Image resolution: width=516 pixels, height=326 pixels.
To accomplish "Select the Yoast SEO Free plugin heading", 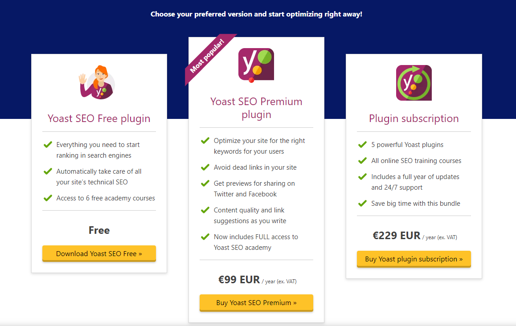I will click(99, 118).
